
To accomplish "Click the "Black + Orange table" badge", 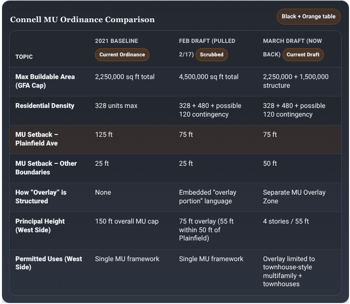I will click(309, 16).
